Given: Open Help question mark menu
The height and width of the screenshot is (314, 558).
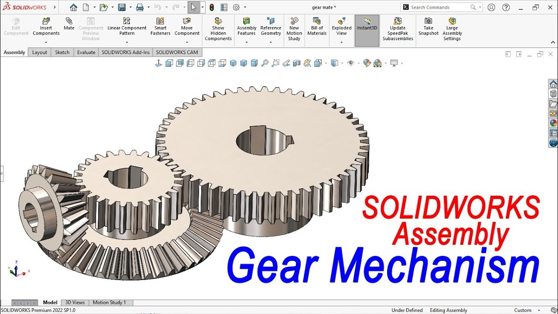Looking at the screenshot, I should [506, 7].
